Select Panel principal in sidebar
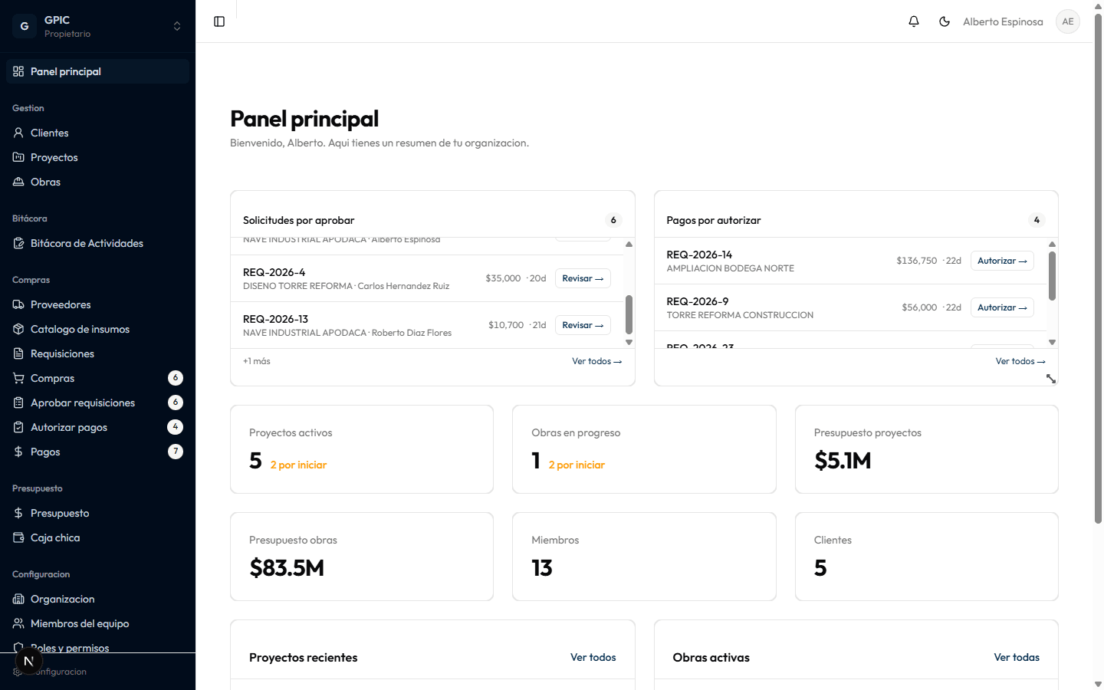 point(97,71)
